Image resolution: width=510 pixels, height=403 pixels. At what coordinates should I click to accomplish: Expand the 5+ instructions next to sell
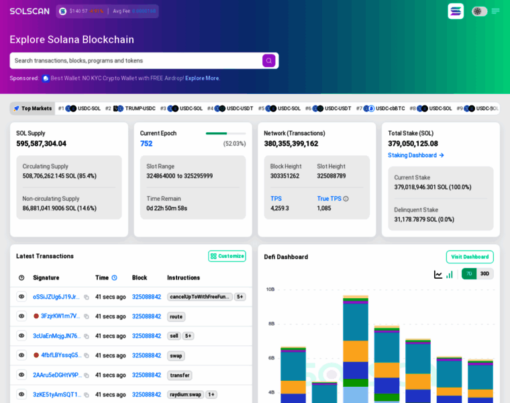coord(189,336)
